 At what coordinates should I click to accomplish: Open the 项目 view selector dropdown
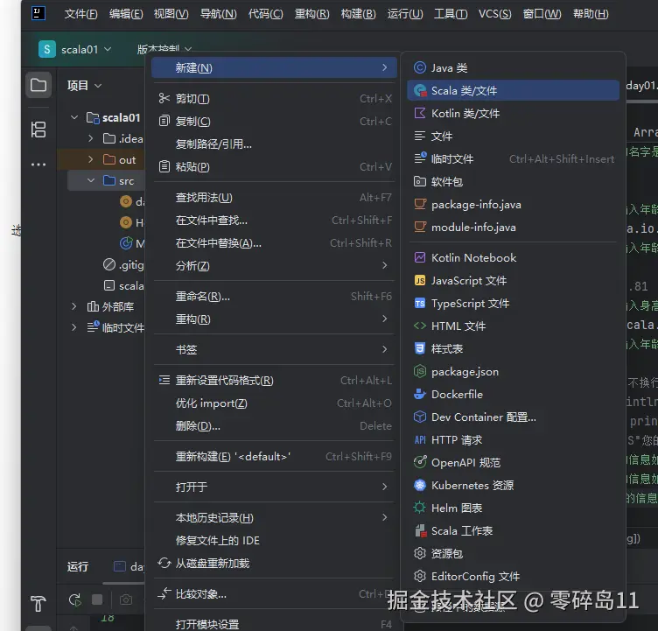coord(84,86)
